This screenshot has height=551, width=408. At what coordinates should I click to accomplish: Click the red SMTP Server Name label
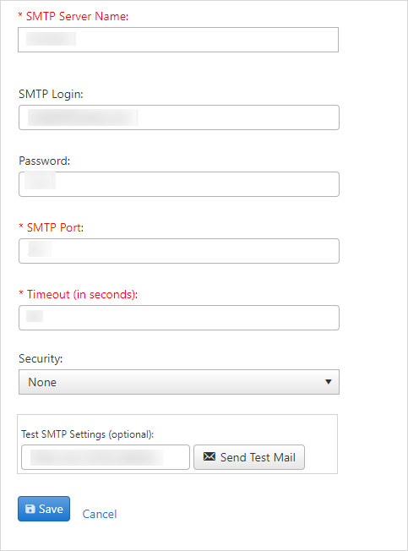click(x=73, y=17)
